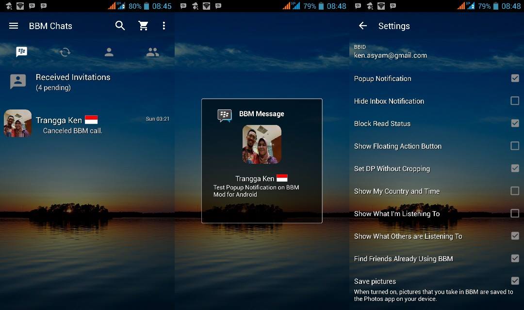
Task: Tap the Hide Inbox Notification label
Action: click(389, 101)
